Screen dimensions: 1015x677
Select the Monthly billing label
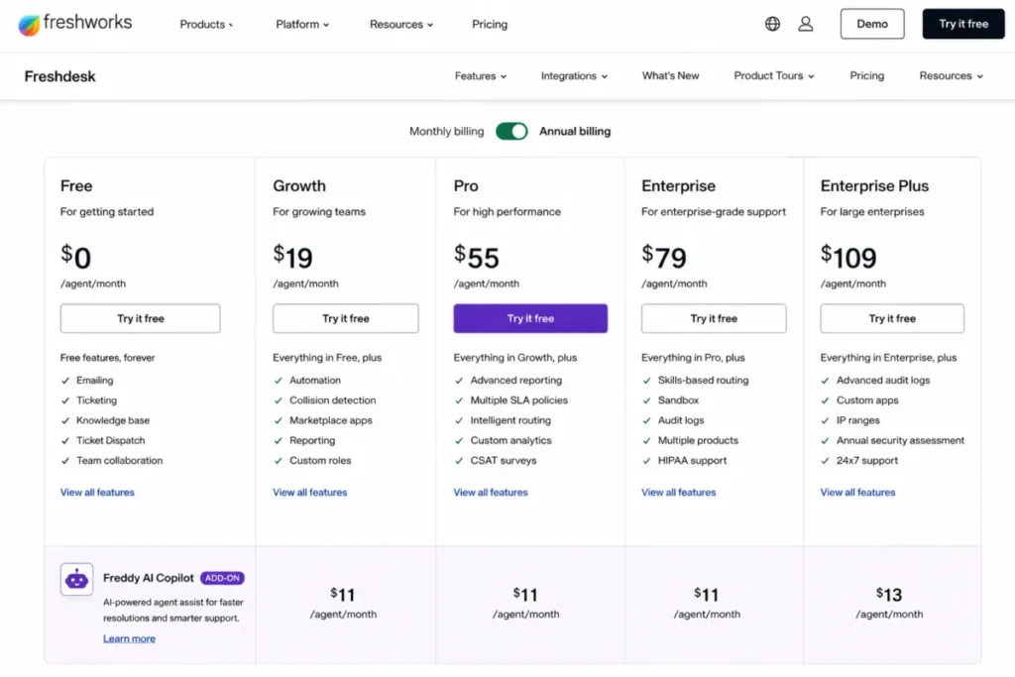446,132
